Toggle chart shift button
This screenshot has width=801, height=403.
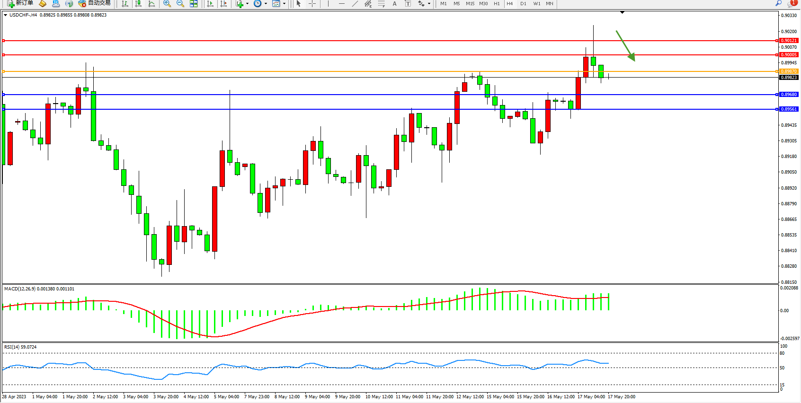(x=223, y=4)
